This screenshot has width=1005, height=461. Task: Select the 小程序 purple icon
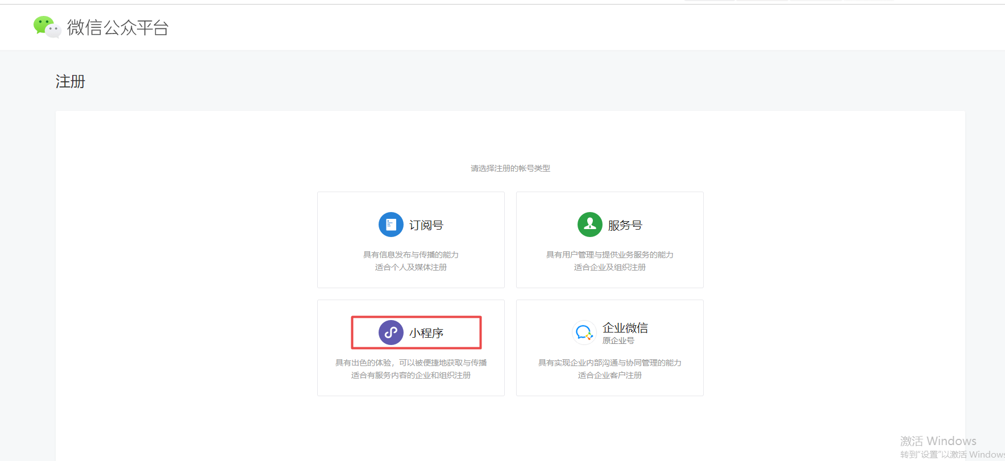pyautogui.click(x=391, y=333)
